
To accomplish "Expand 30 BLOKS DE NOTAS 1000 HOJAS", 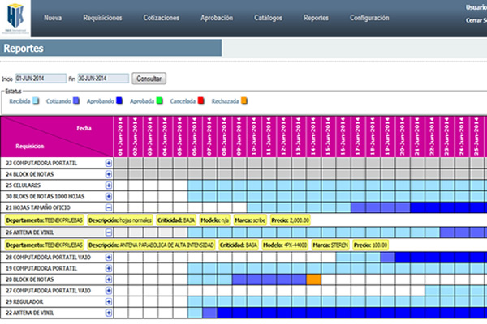I will [109, 196].
